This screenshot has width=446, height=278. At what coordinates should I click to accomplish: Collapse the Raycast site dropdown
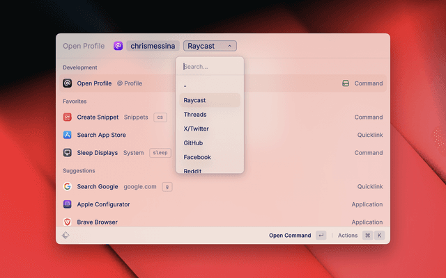coord(210,46)
